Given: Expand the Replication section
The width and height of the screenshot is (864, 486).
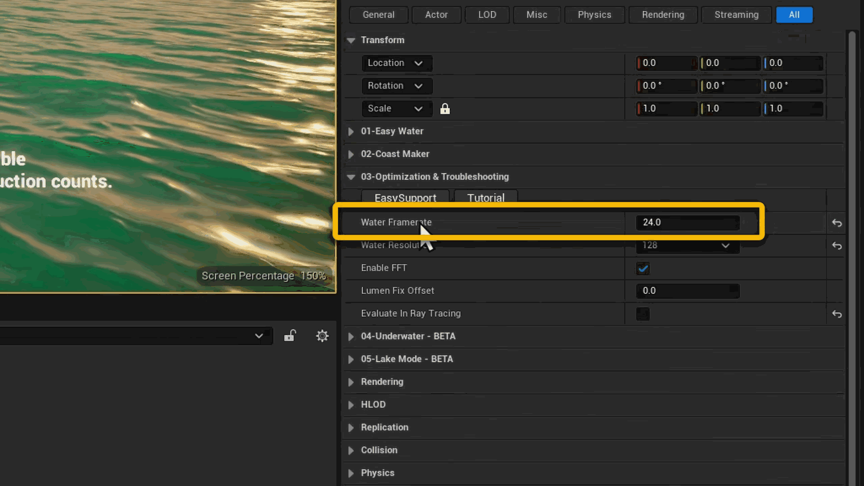Looking at the screenshot, I should pos(351,427).
